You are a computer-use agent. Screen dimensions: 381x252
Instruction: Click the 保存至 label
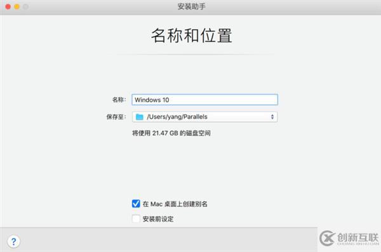pos(116,117)
